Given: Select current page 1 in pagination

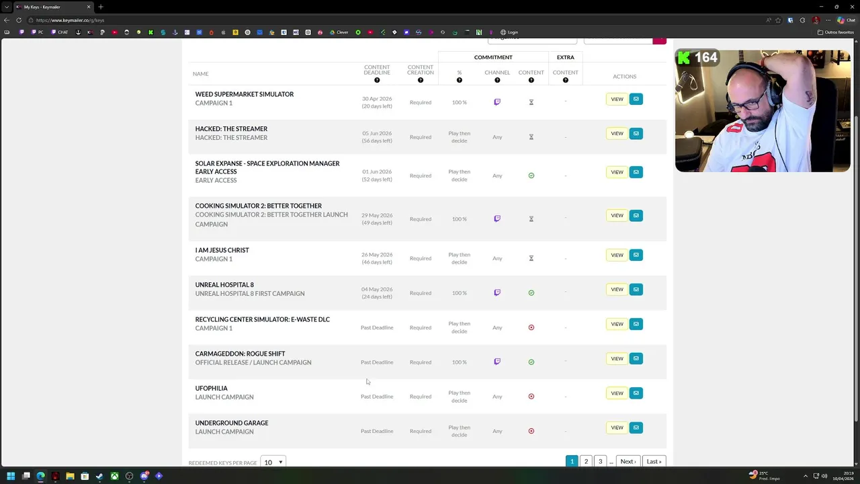Looking at the screenshot, I should tap(572, 461).
